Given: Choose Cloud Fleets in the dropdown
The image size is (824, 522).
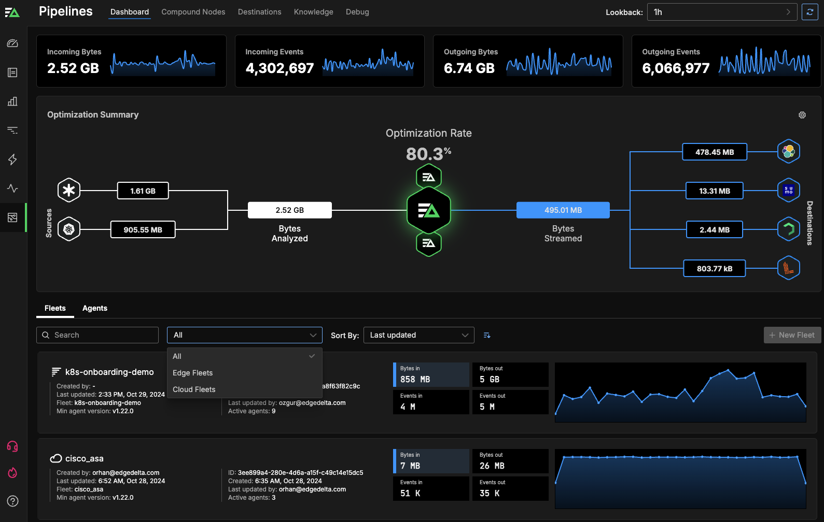Looking at the screenshot, I should point(194,389).
